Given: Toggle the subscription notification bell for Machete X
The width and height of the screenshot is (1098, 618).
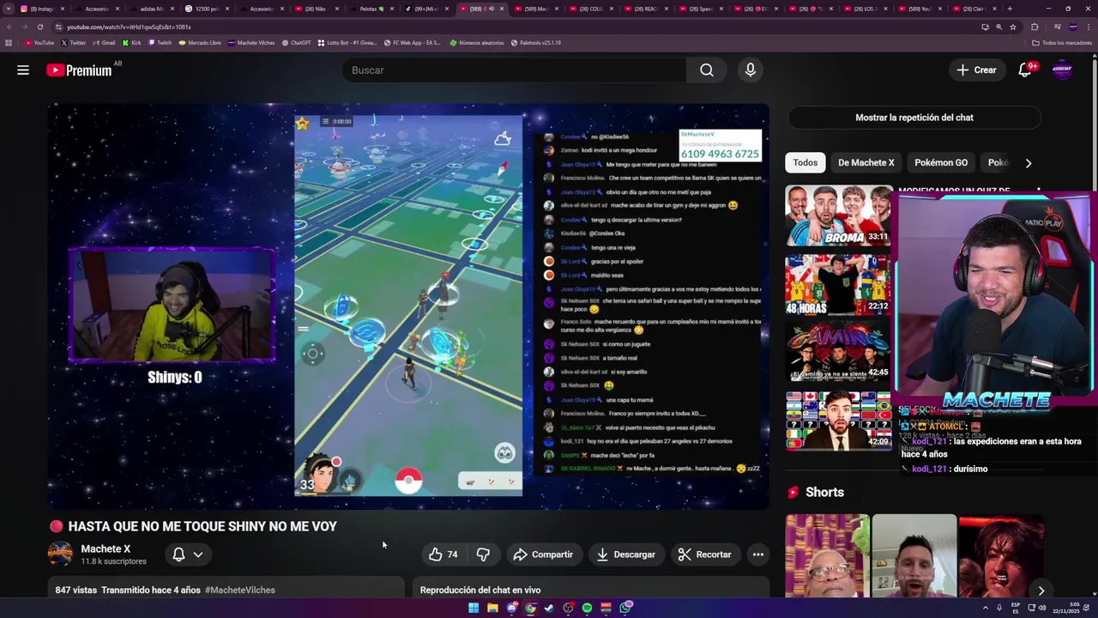Looking at the screenshot, I should (x=178, y=554).
